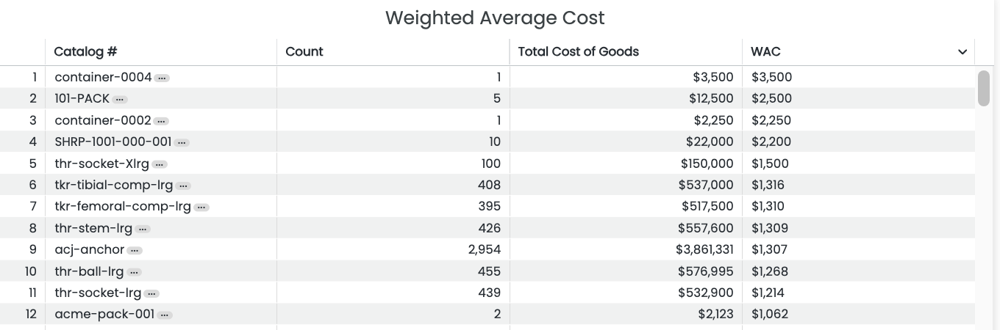The height and width of the screenshot is (330, 1000).
Task: Click the Count column header
Action: coord(304,51)
